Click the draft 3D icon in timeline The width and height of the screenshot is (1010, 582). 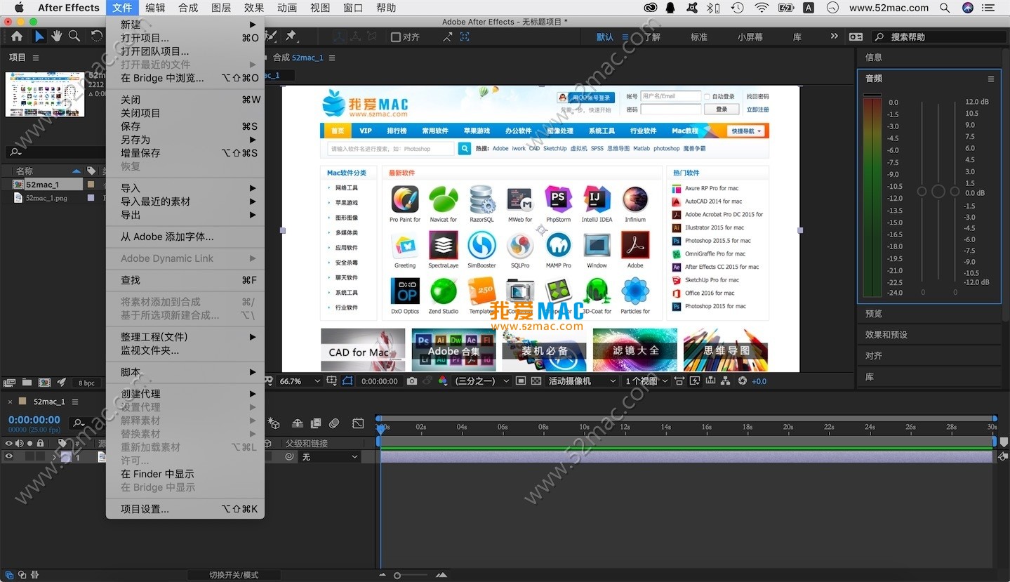(x=274, y=423)
